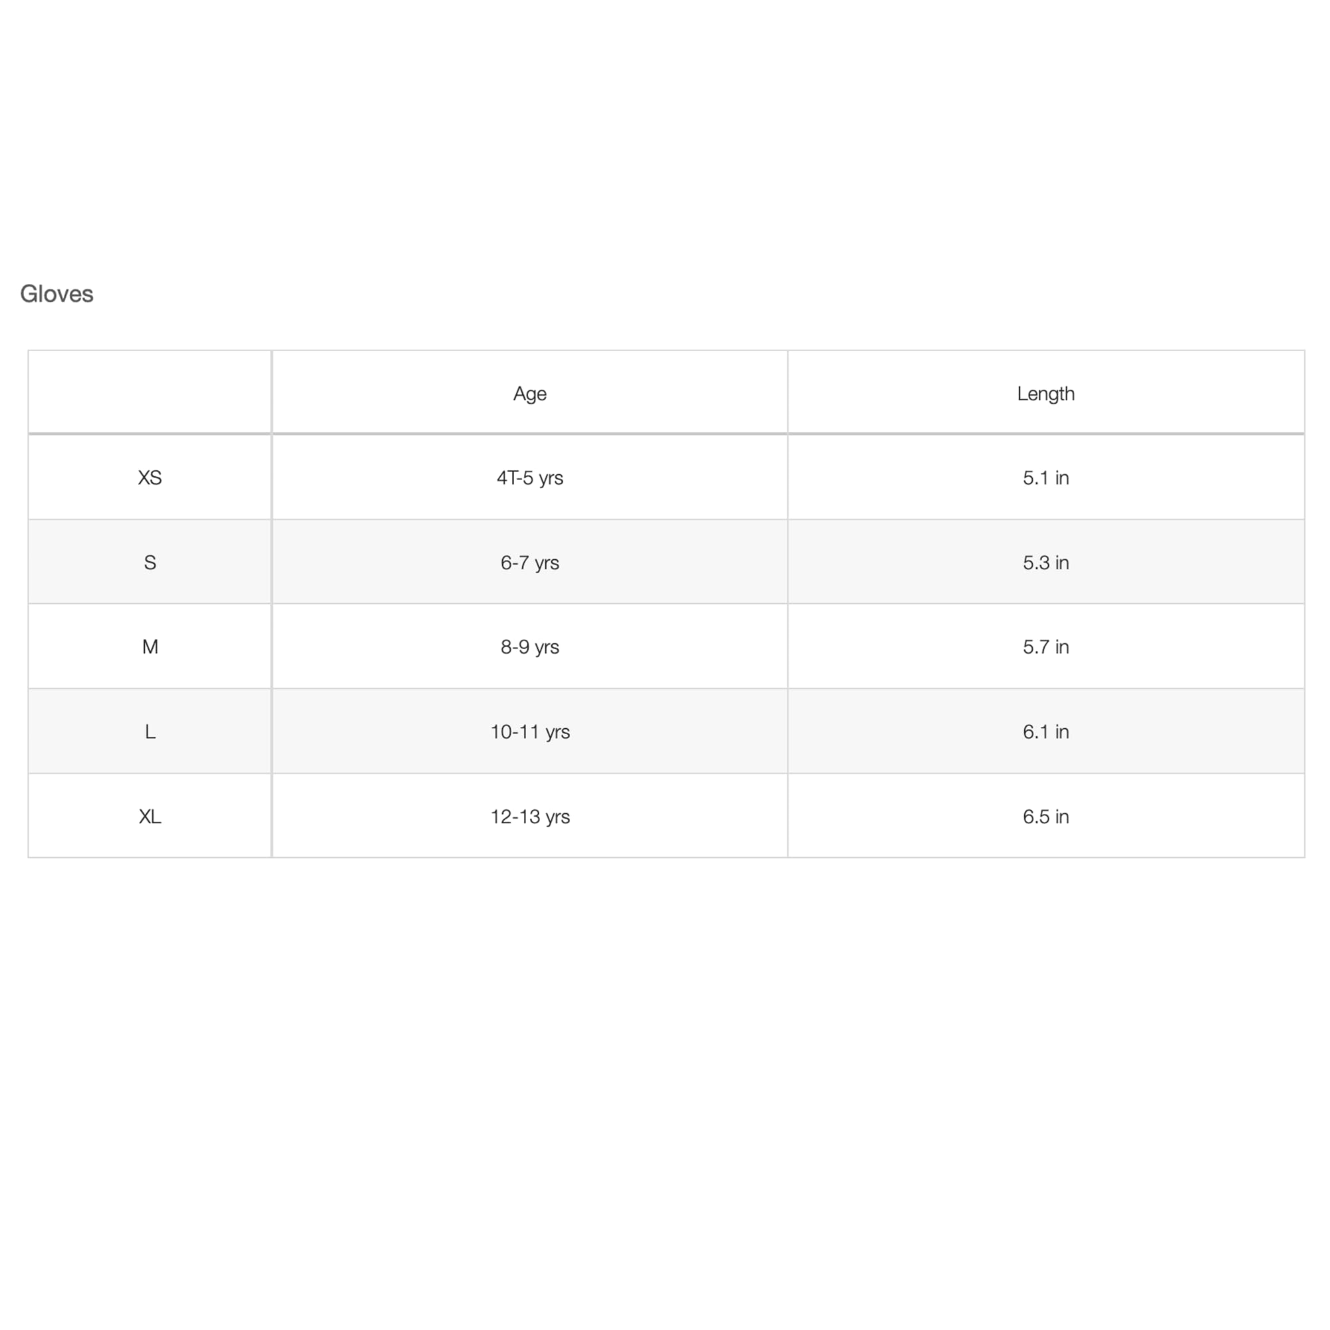Click the XS size label

pos(150,477)
